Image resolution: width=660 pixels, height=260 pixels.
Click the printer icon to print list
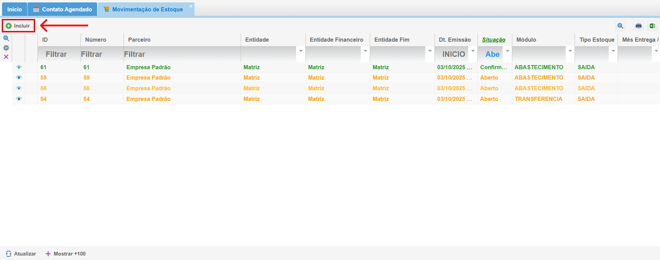click(638, 26)
